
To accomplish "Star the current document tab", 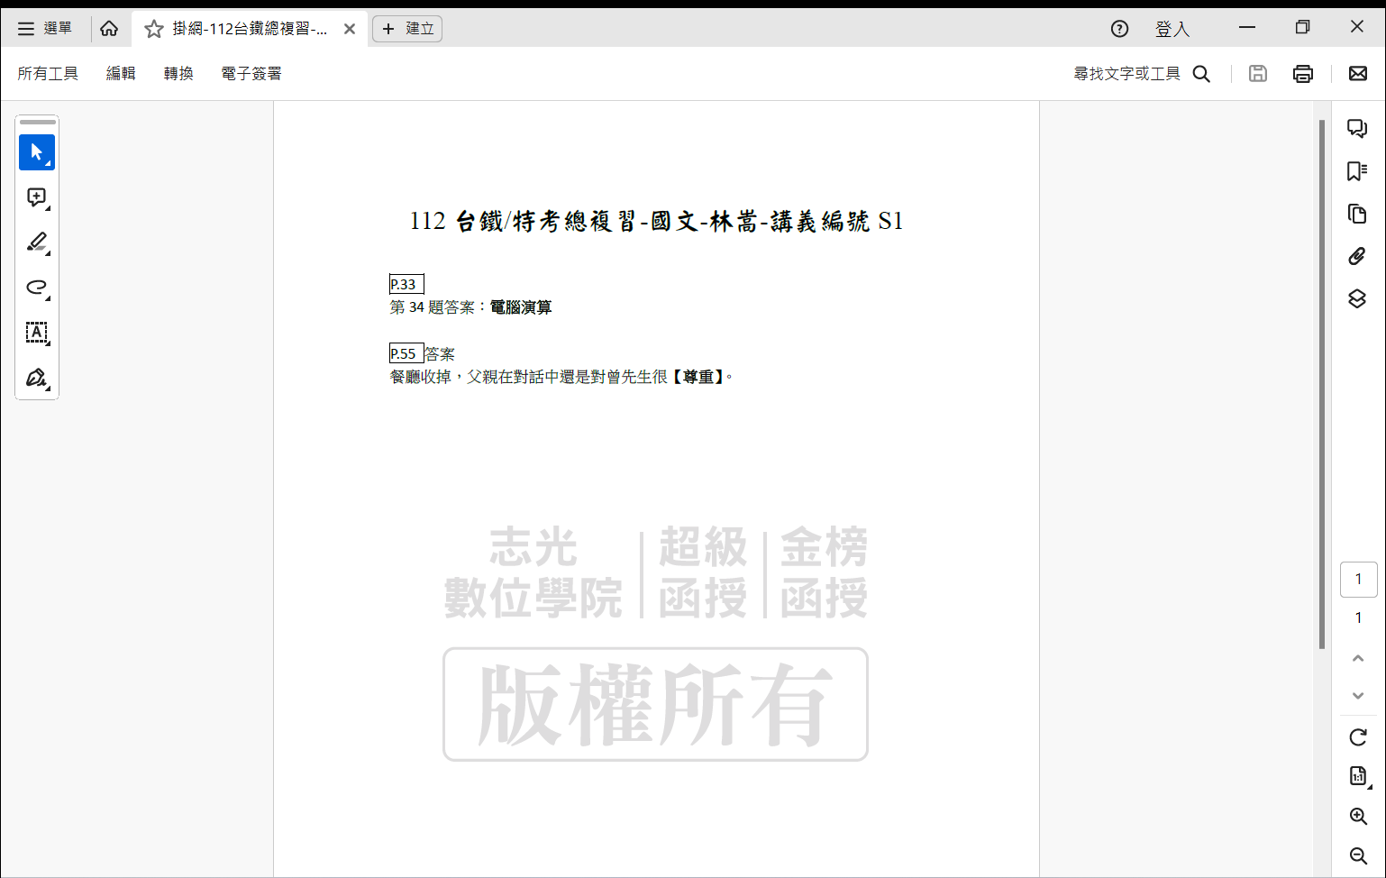I will (x=154, y=29).
